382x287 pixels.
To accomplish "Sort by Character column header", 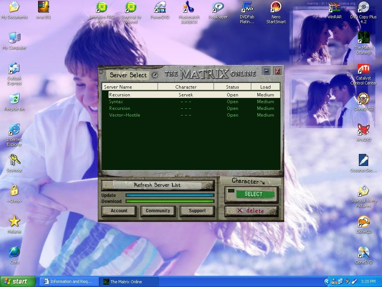I will [186, 87].
